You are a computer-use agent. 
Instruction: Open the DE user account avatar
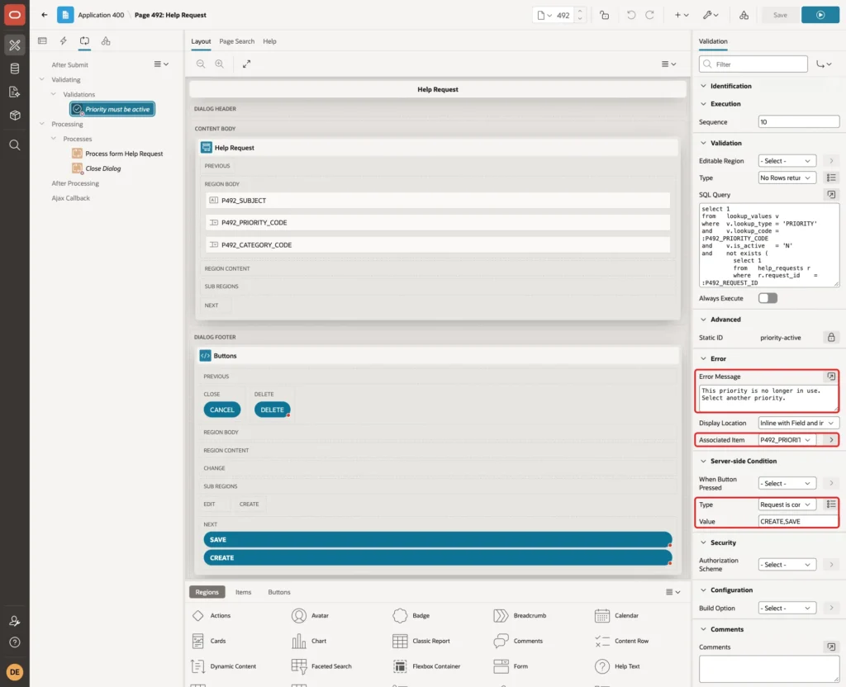pos(15,672)
